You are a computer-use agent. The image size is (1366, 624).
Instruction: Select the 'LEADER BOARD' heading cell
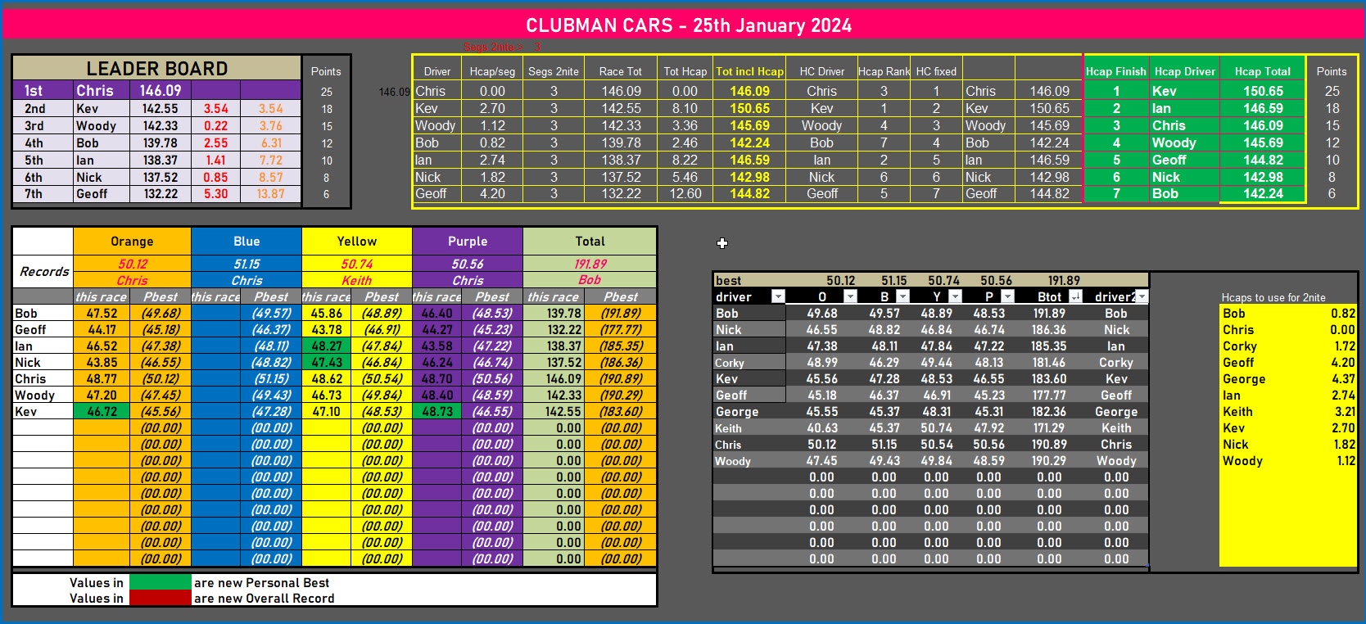156,68
